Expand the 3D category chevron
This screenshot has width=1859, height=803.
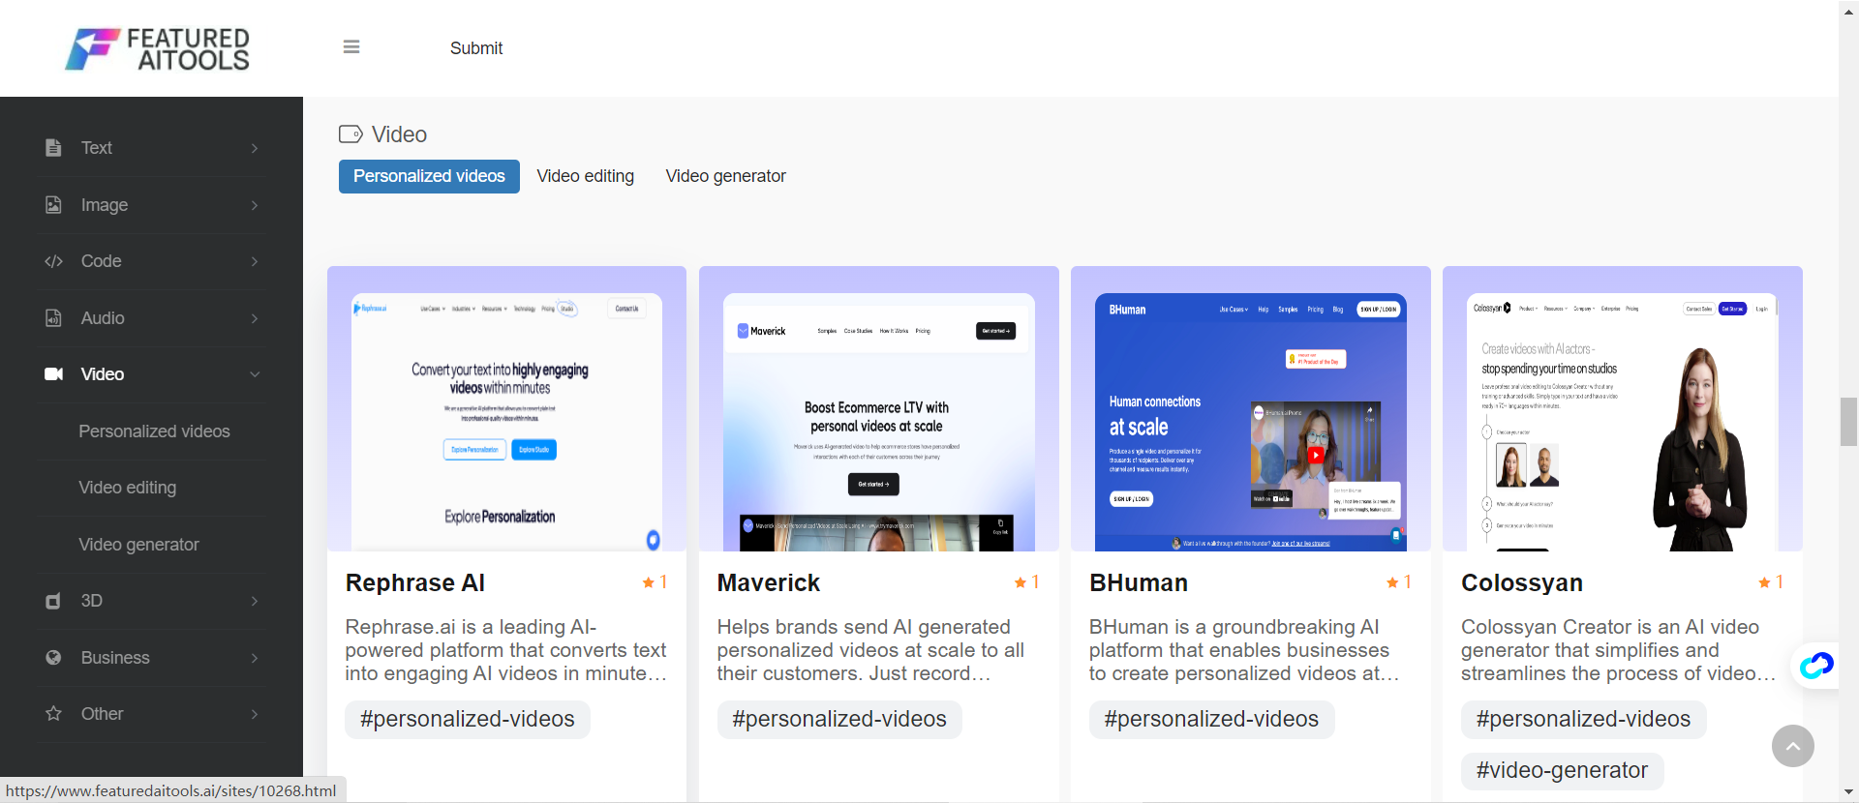[255, 601]
